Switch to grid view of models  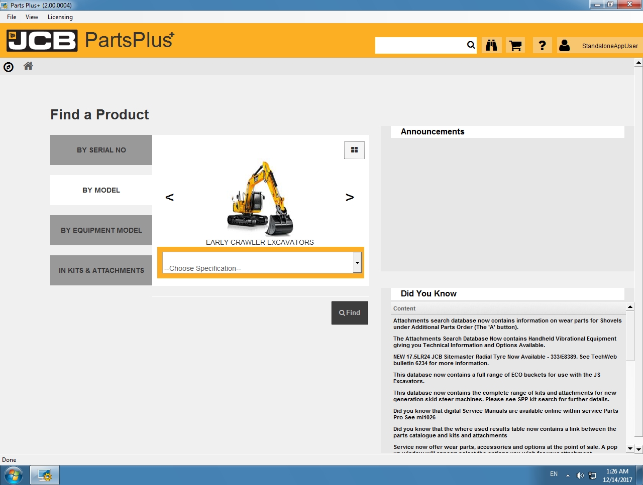354,149
